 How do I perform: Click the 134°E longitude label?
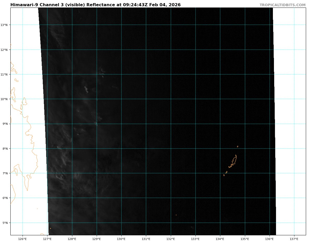pyautogui.click(x=220, y=239)
